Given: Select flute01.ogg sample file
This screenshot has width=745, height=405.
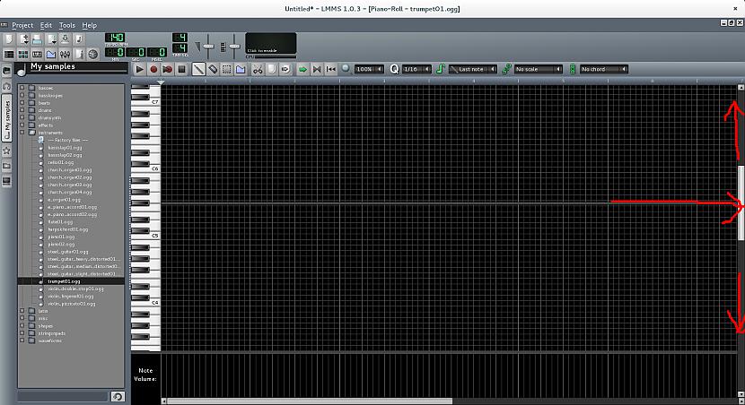Looking at the screenshot, I should click(x=60, y=222).
